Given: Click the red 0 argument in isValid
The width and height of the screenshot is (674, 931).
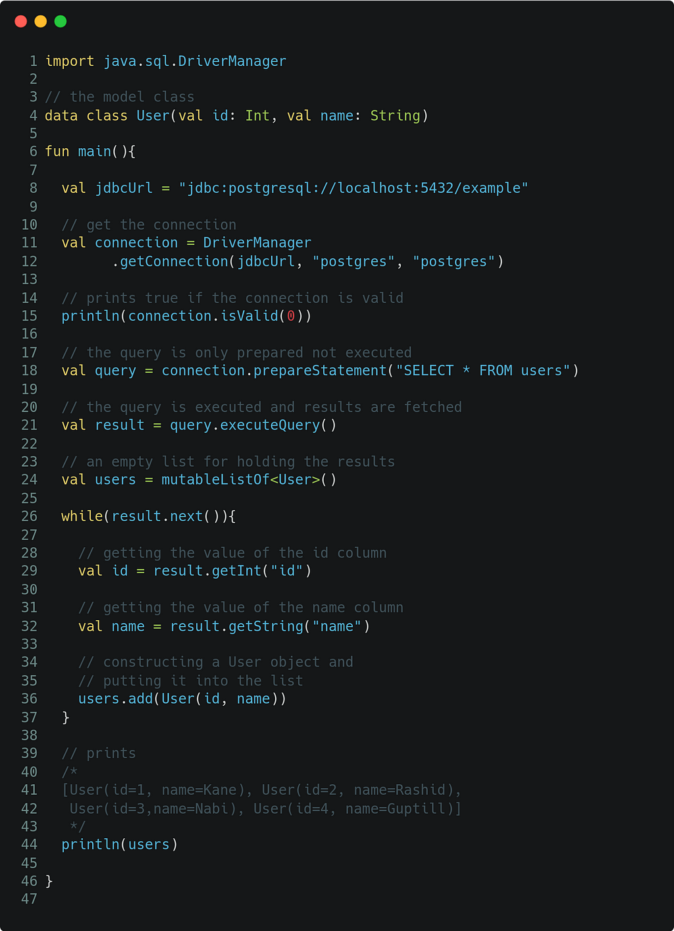Looking at the screenshot, I should [x=291, y=316].
